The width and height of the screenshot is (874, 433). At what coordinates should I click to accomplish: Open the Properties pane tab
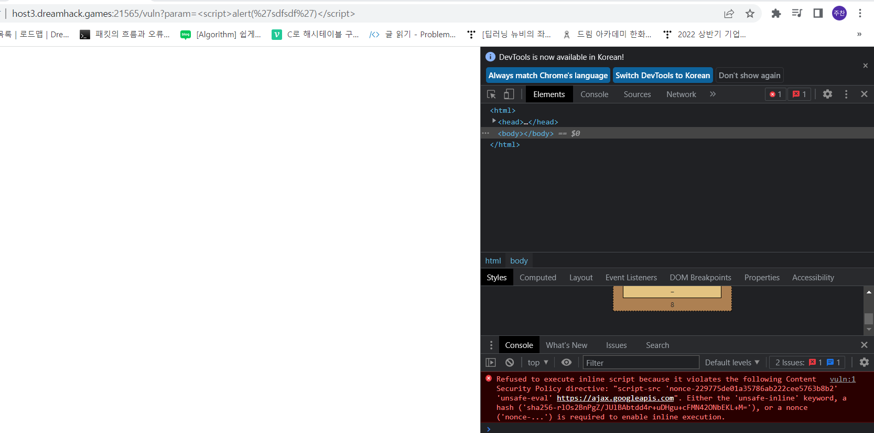762,277
